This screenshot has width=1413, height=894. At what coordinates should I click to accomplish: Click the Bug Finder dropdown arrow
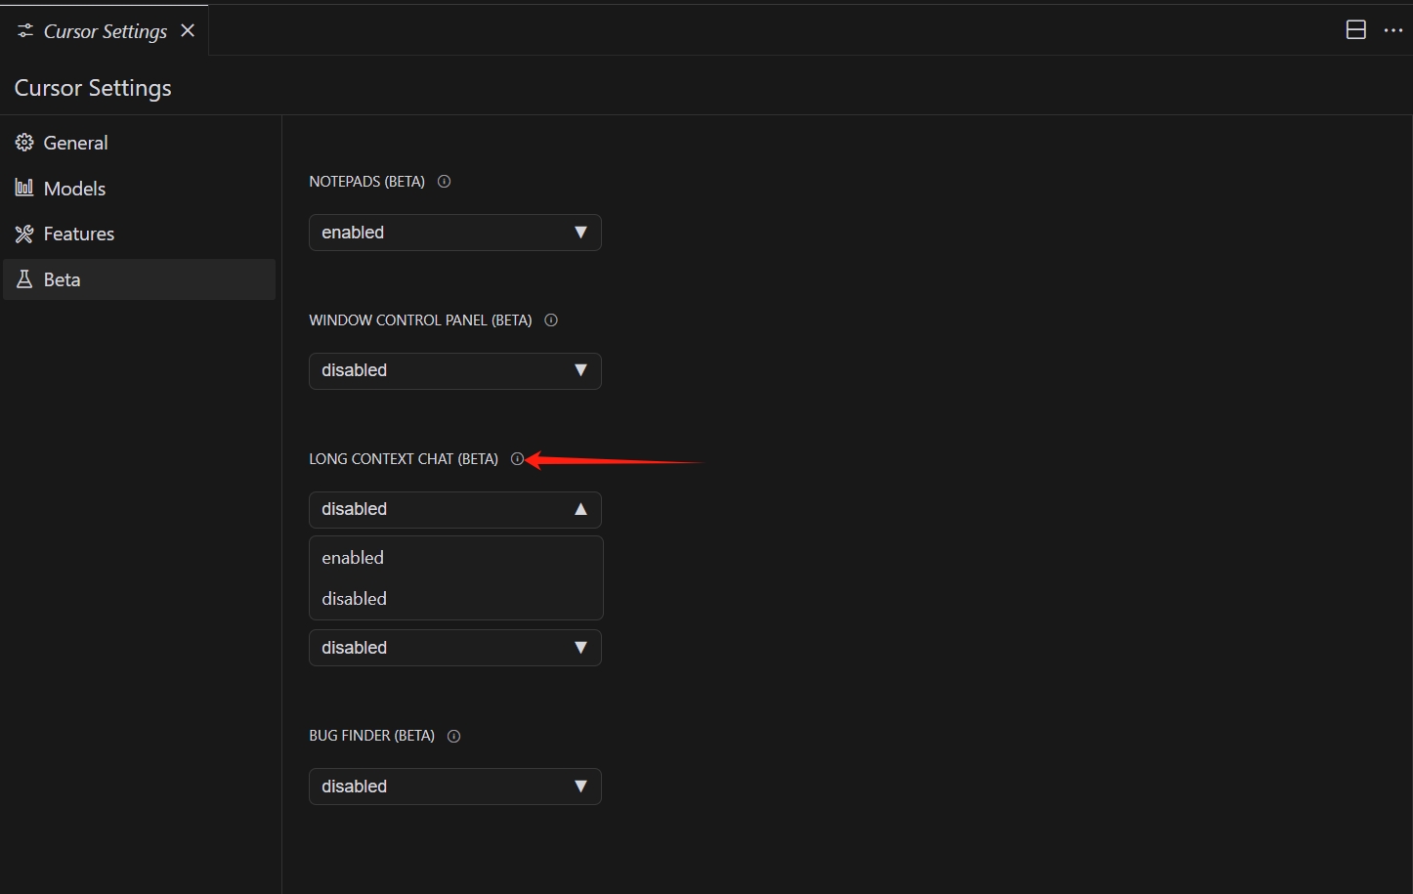click(x=580, y=787)
